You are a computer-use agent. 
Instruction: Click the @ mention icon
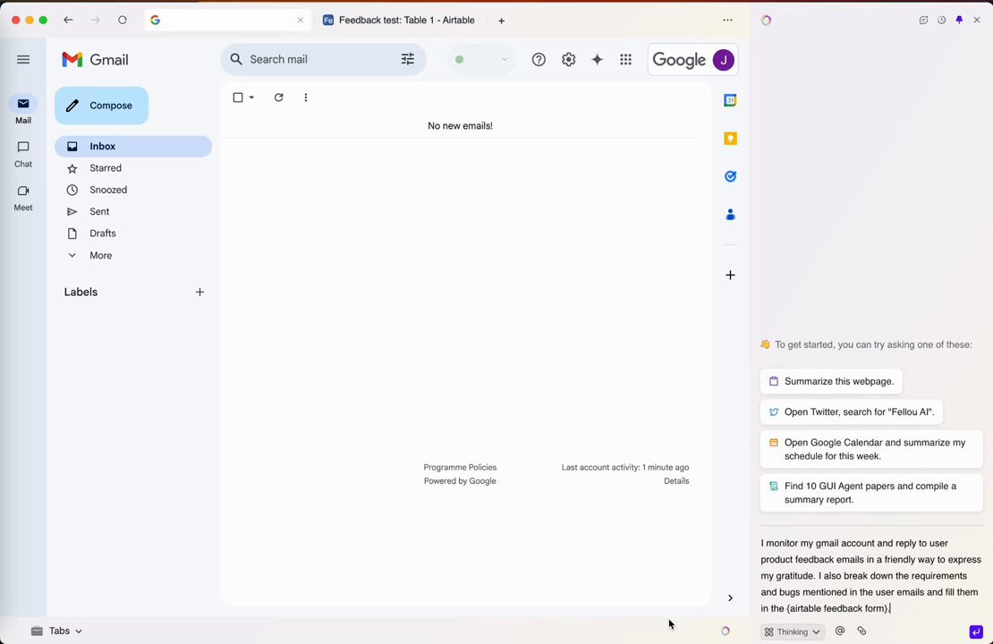840,631
